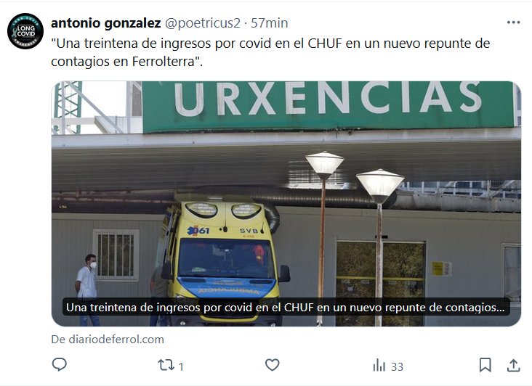Open the tweet permalink via 57min timestamp

click(x=270, y=23)
